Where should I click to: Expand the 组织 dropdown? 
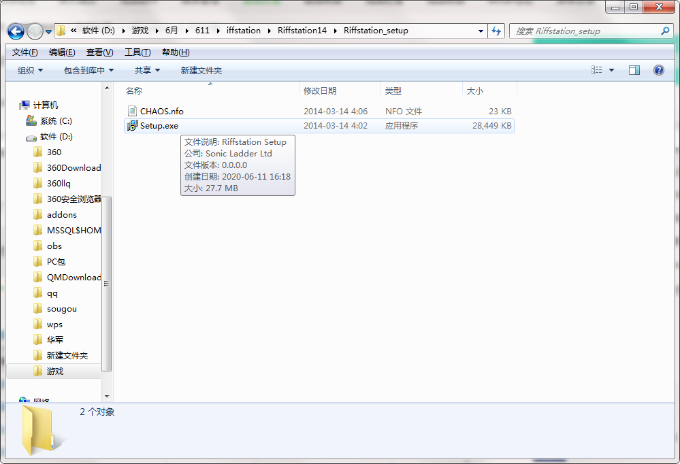click(31, 70)
